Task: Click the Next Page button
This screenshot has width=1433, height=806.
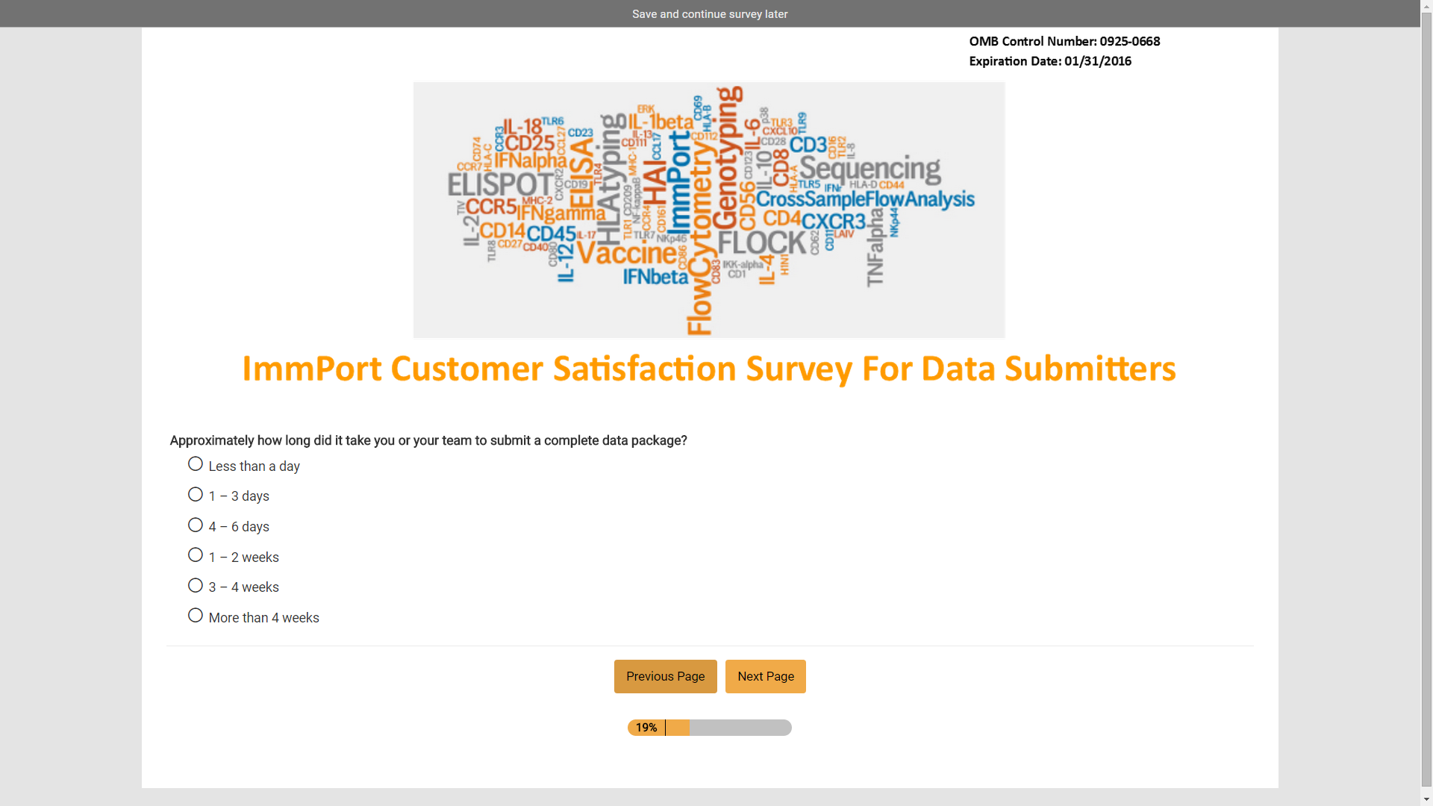Action: pos(765,676)
